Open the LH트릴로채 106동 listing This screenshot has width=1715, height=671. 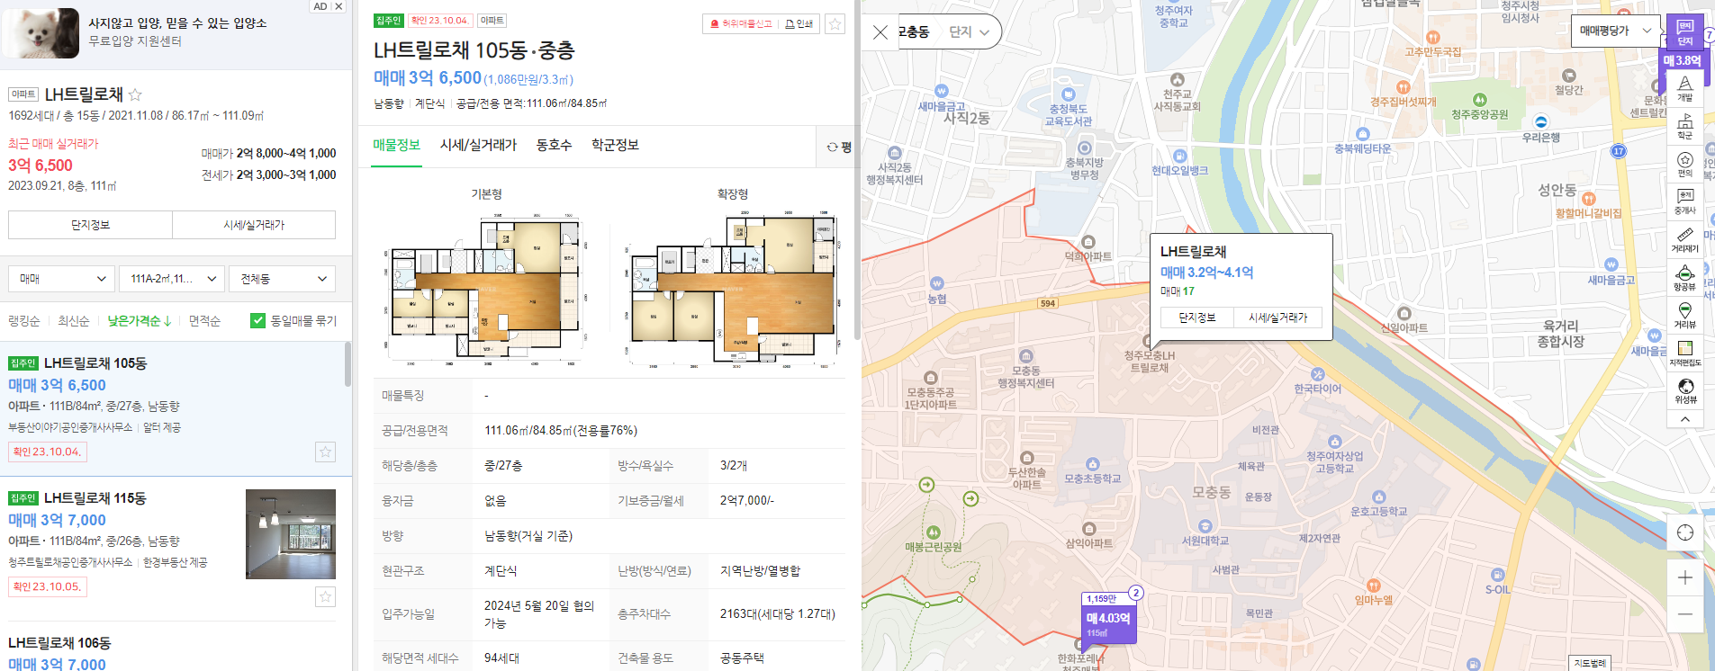59,643
